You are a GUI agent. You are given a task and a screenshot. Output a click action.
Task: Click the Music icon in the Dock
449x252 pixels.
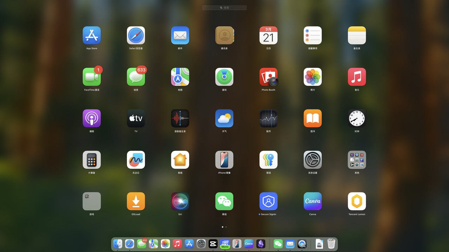pyautogui.click(x=177, y=244)
